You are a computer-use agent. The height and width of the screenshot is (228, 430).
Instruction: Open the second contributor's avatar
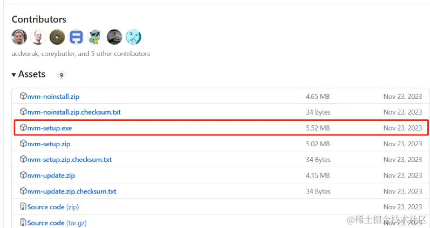coord(38,37)
